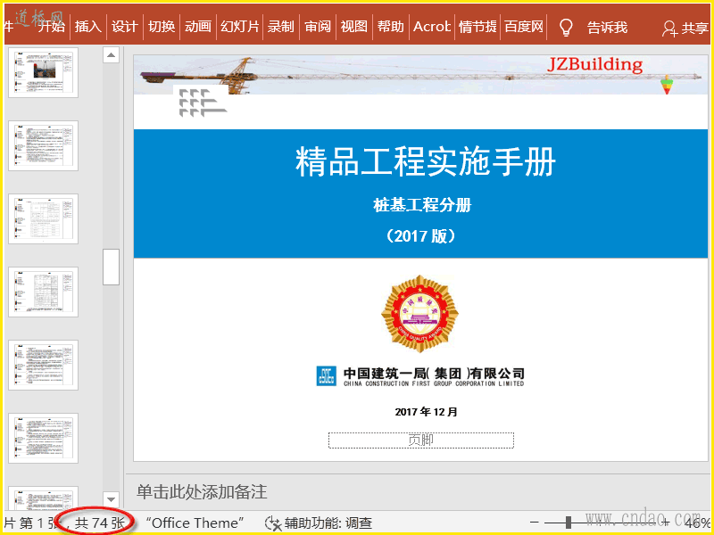
Task: Click the tower crane image on the slide
Action: click(420, 75)
